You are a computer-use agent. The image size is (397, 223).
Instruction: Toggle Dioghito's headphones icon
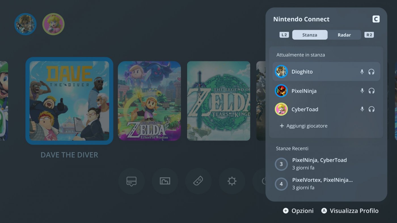point(371,72)
